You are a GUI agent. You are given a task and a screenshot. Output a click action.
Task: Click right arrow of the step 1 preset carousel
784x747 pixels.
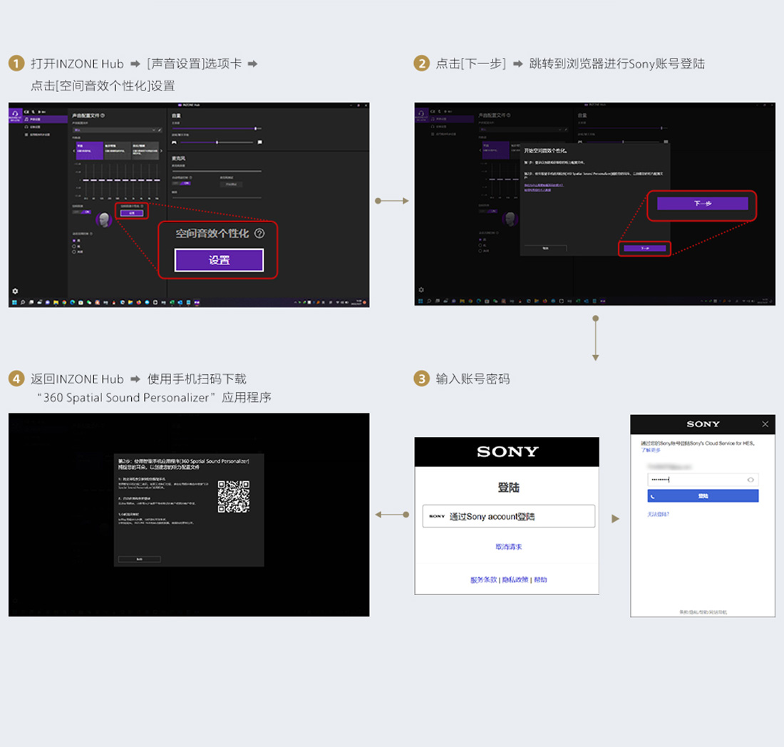[x=162, y=151]
